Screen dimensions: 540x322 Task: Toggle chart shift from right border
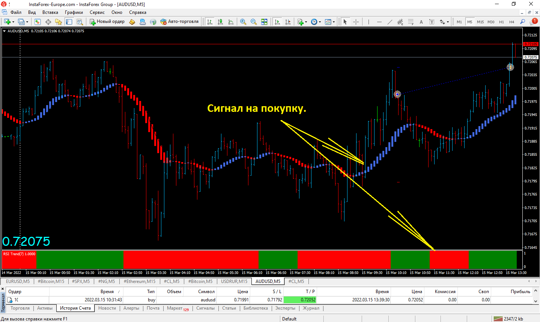coord(288,22)
